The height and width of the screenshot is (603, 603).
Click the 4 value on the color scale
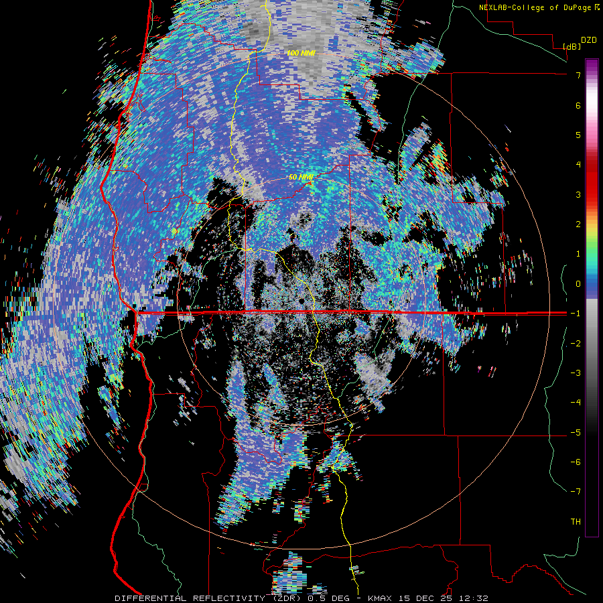[x=578, y=165]
